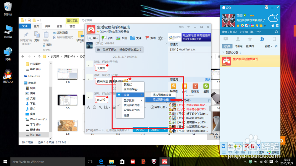The height and width of the screenshot is (166, 296).
Task: Expand the 显示比例 submenu
Action: (x=130, y=100)
